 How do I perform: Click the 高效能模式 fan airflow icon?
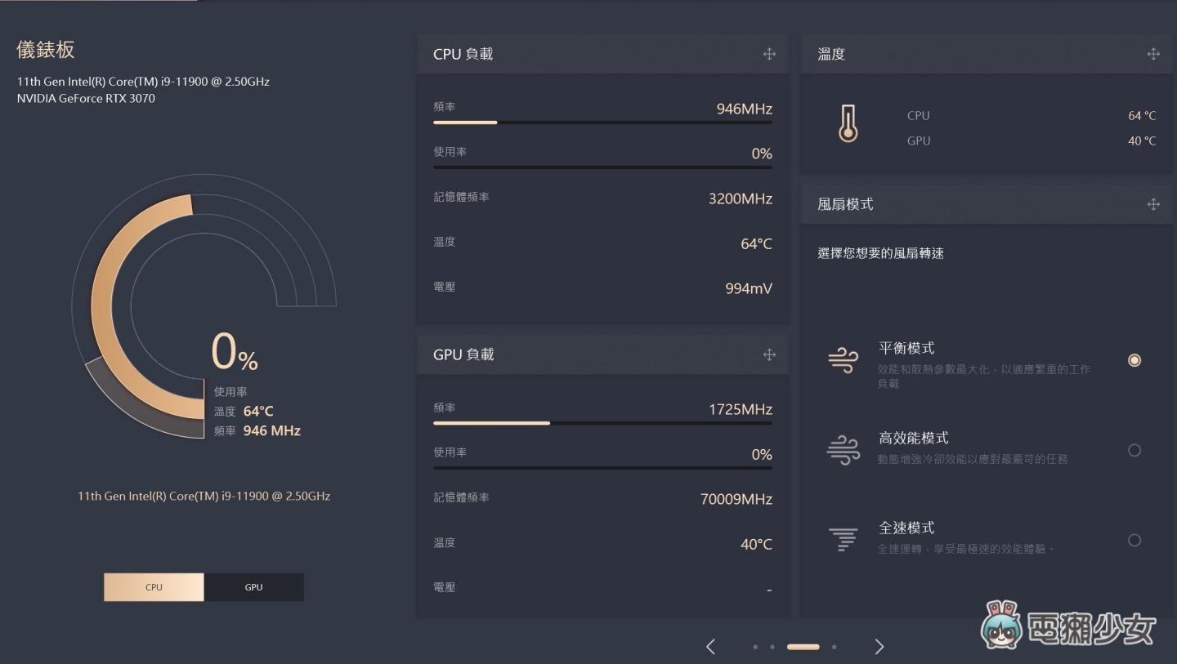[x=844, y=449]
